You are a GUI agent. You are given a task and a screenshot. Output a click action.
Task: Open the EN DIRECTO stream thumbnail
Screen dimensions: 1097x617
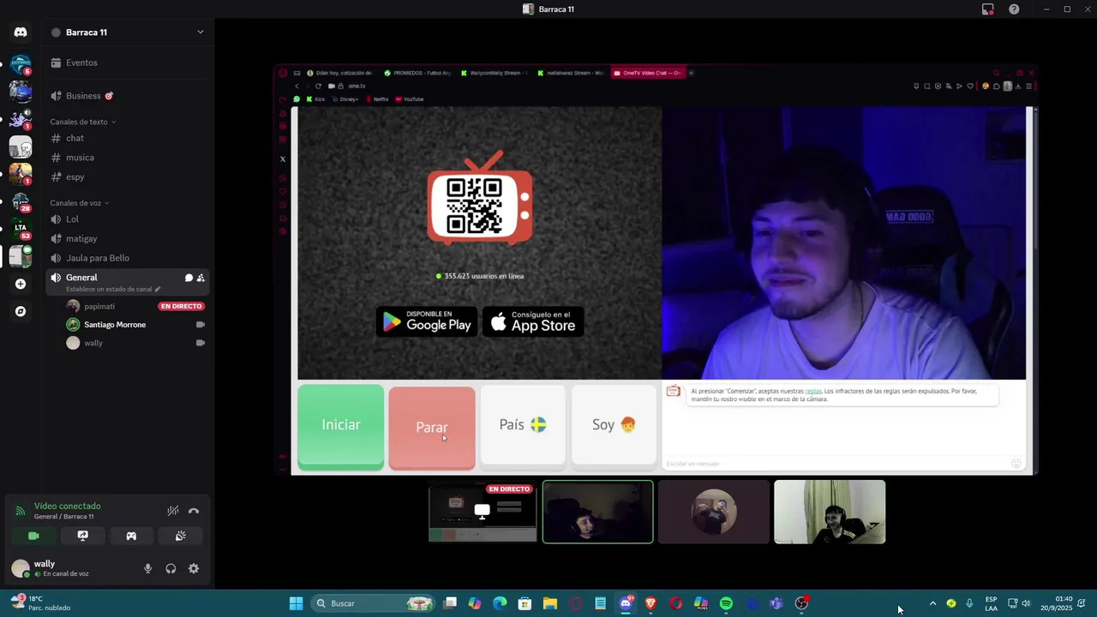(x=483, y=512)
